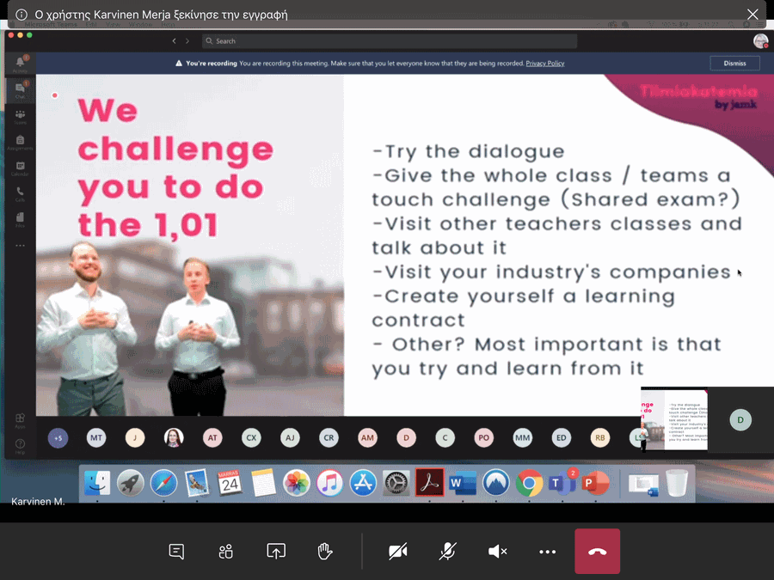
Task: Open the Privacy Policy link
Action: pos(544,64)
